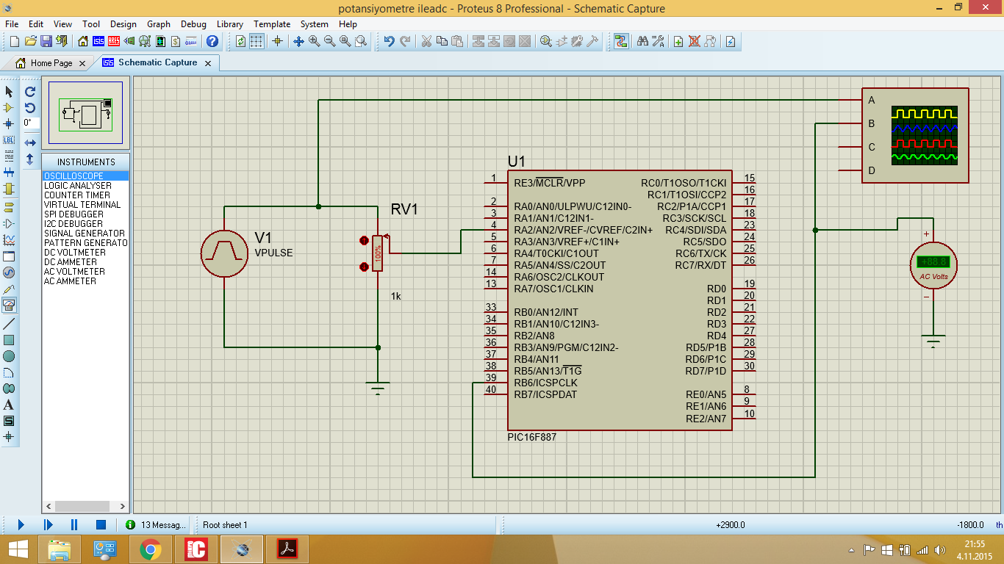The height and width of the screenshot is (564, 1004).
Task: Open the Design menu
Action: coord(123,24)
